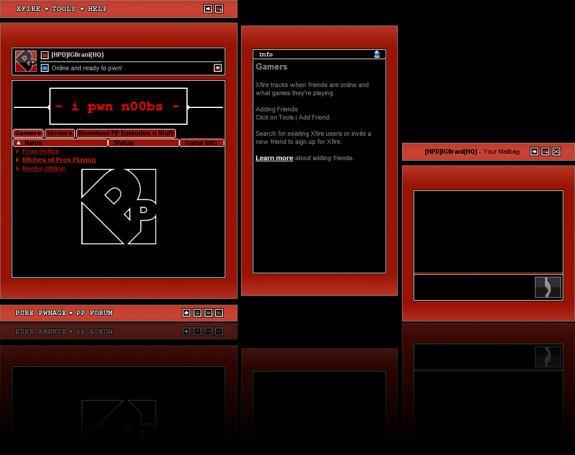Sort friends by the Game Info column header

click(202, 143)
